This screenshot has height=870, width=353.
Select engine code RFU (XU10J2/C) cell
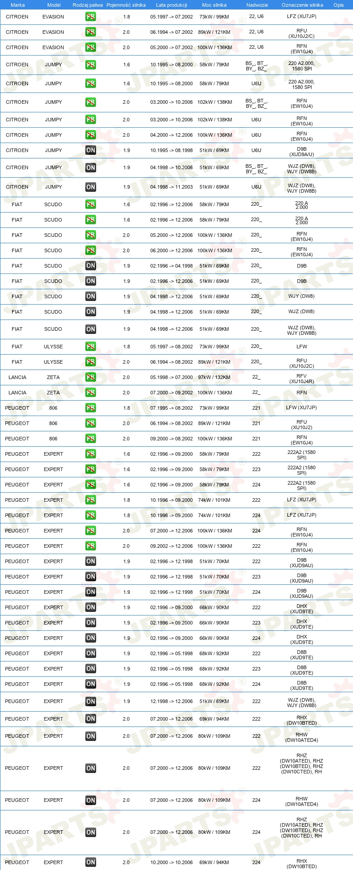click(302, 33)
